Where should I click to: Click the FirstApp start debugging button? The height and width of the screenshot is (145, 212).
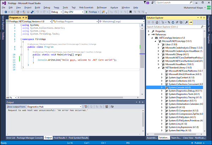[93, 12]
